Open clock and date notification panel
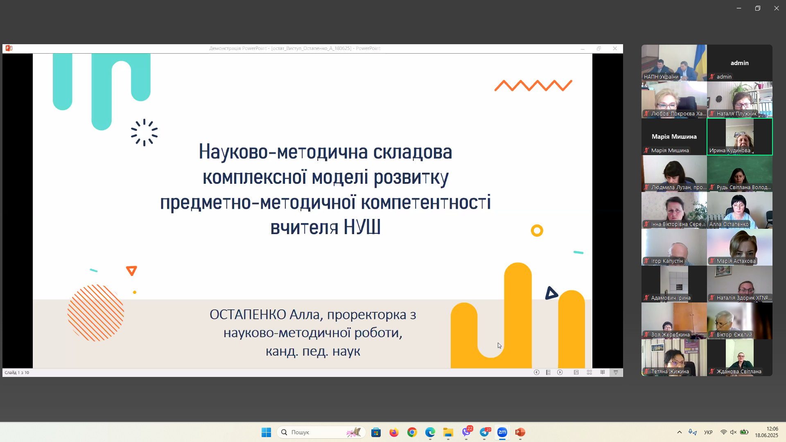This screenshot has width=786, height=442. (766, 432)
